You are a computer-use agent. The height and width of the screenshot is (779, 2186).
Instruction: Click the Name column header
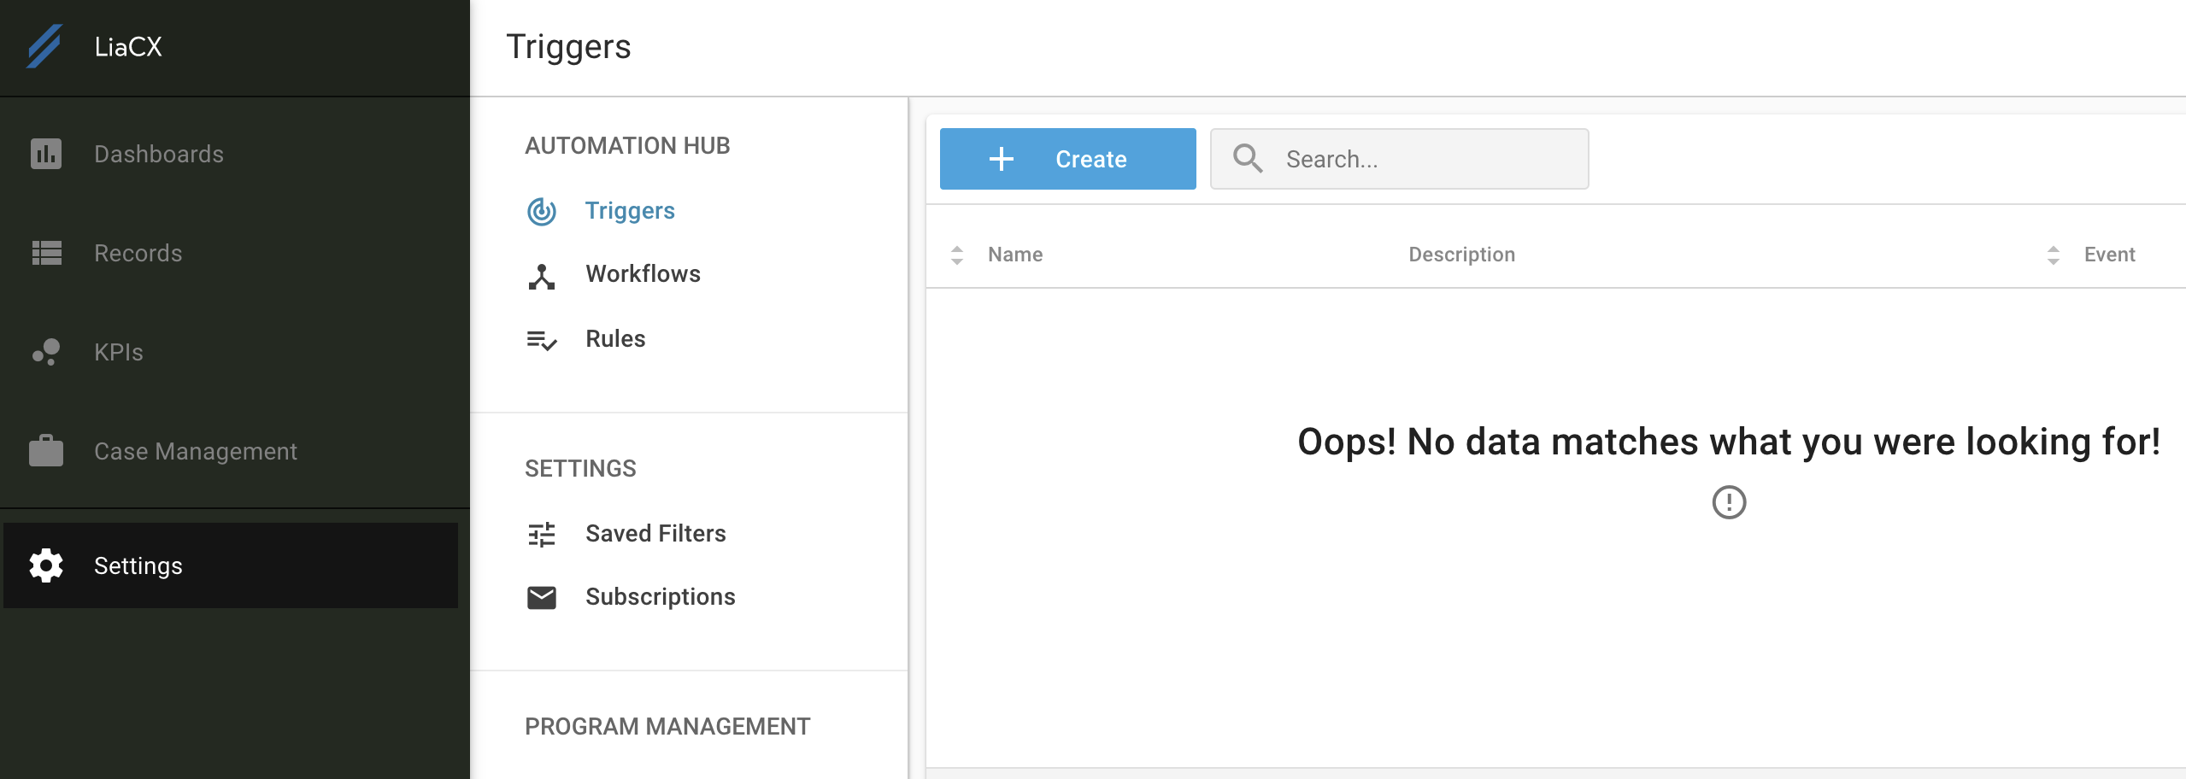pos(1015,255)
